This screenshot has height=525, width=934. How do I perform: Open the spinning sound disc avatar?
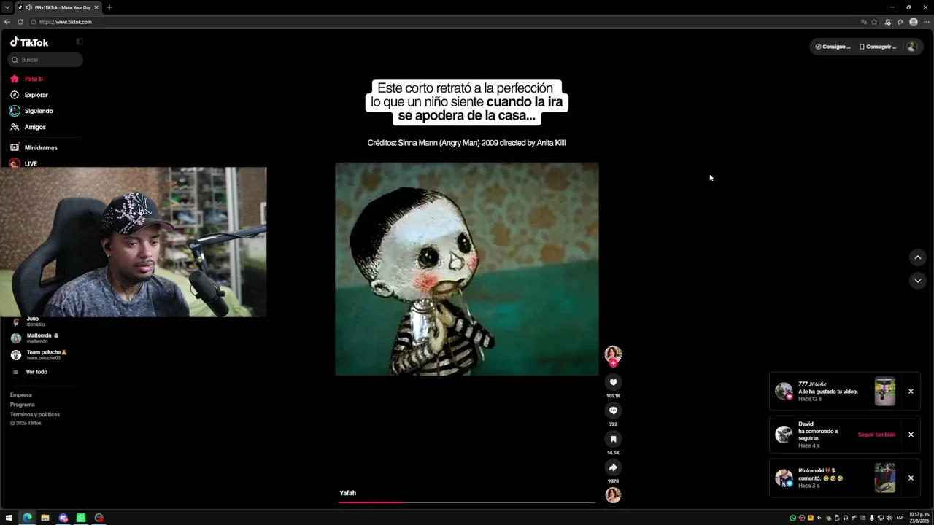point(613,495)
